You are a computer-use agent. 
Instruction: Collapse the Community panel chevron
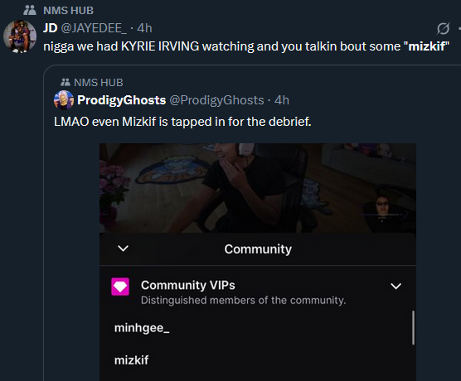(123, 248)
